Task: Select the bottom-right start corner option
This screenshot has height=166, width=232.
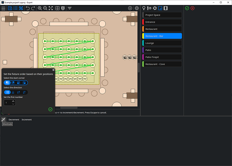Action: point(24,83)
